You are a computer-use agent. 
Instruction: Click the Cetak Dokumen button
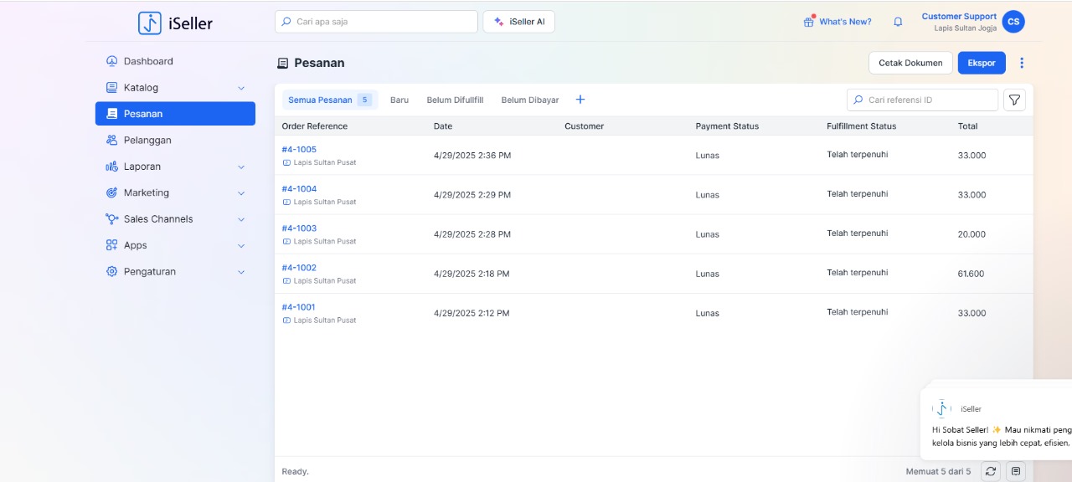click(910, 63)
